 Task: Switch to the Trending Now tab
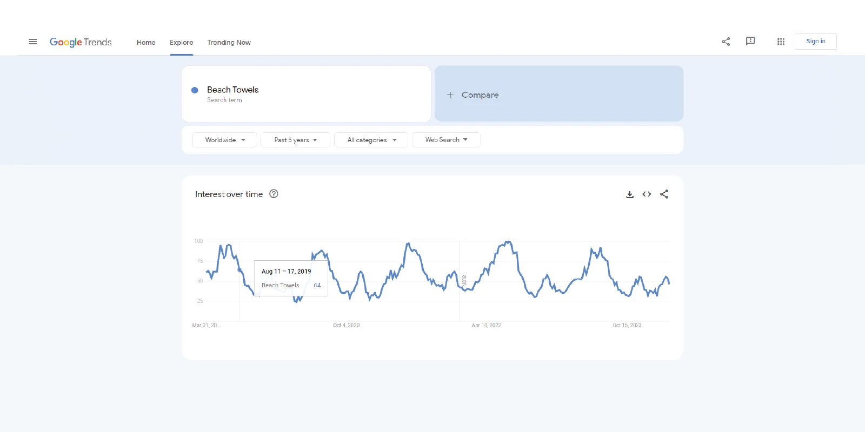coord(229,43)
